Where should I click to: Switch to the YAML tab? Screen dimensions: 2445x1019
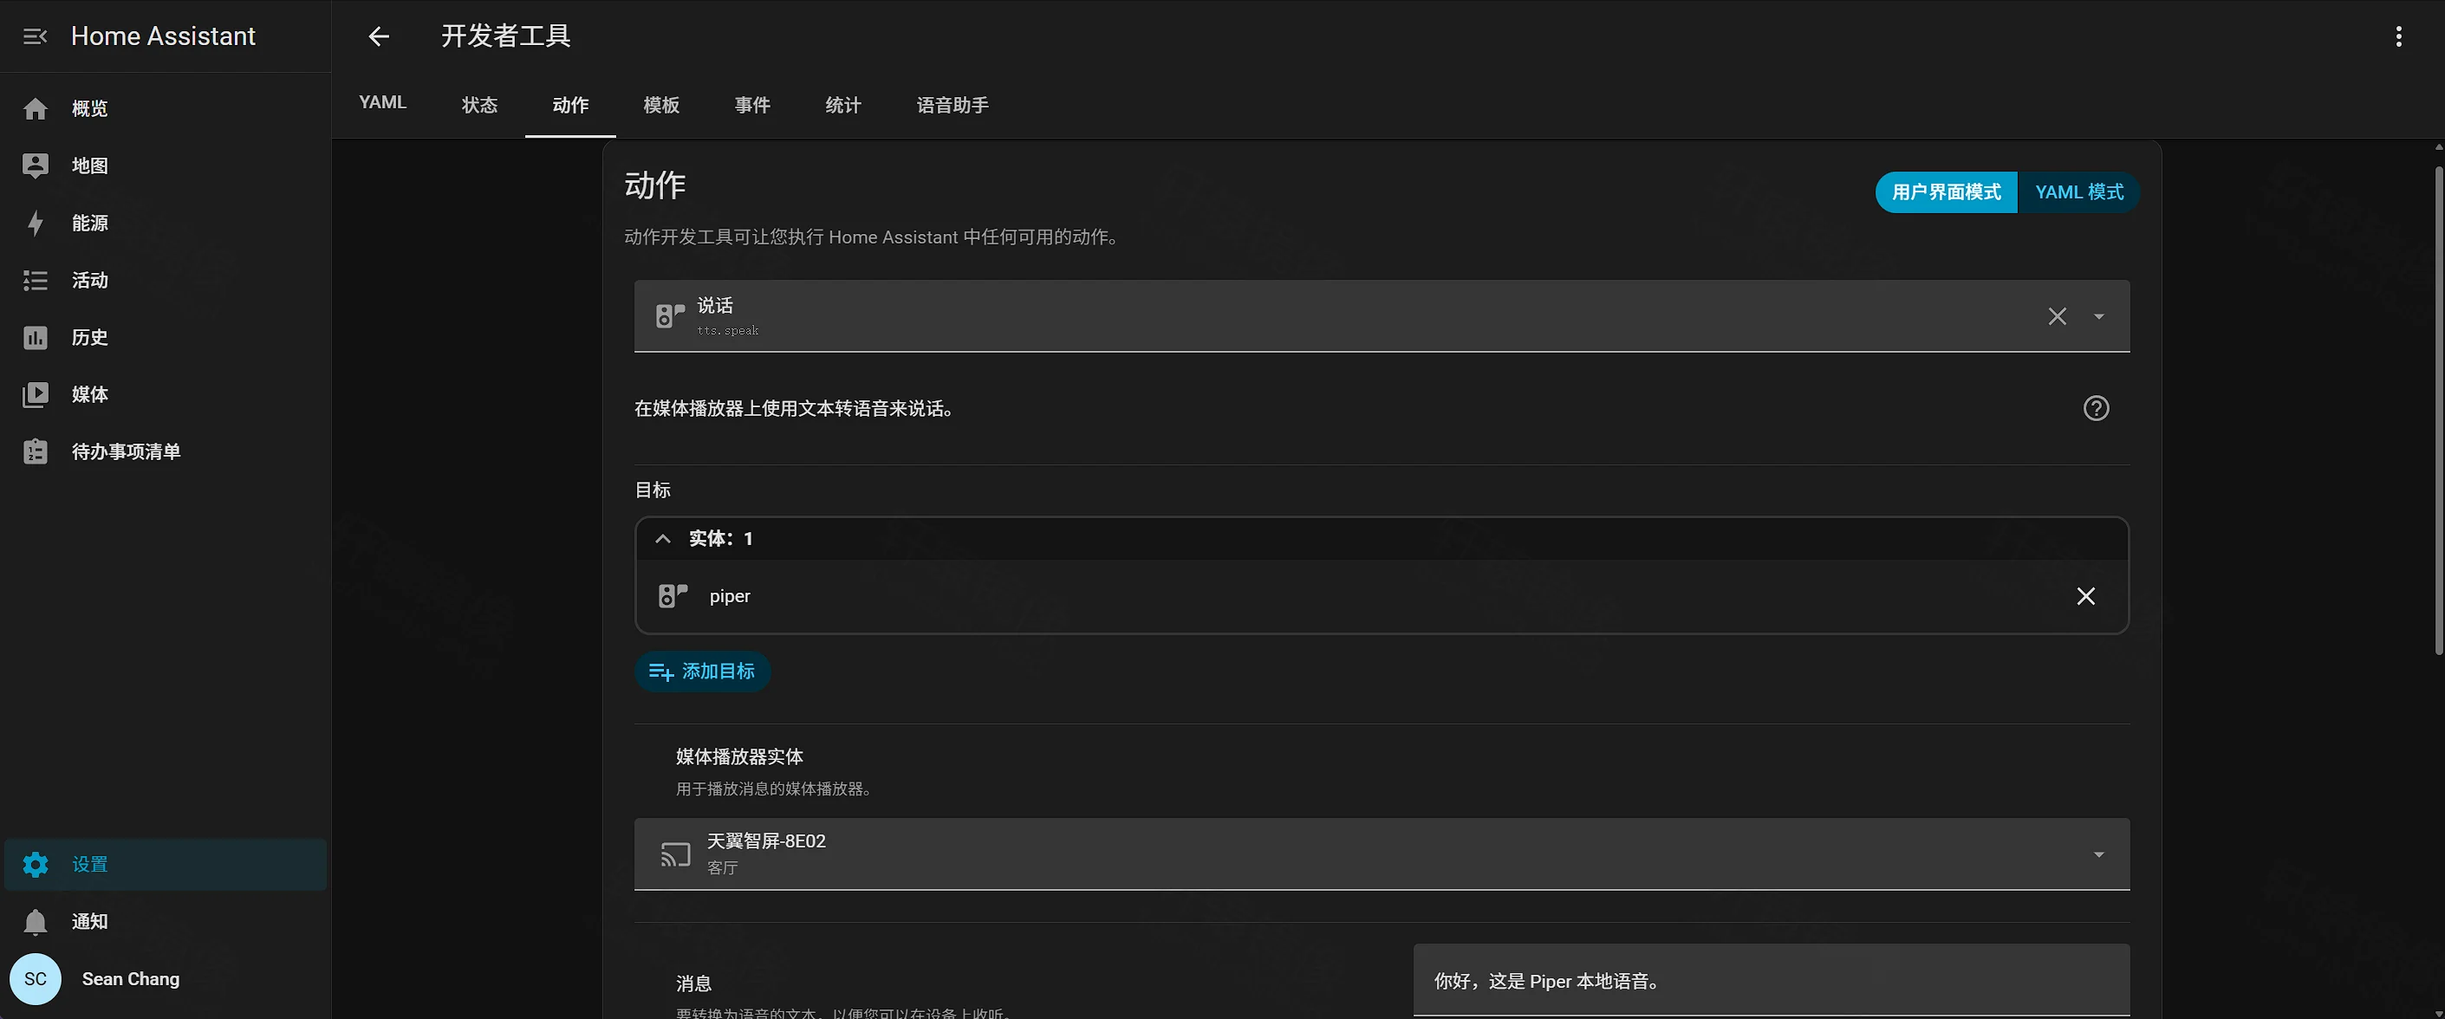pyautogui.click(x=382, y=103)
